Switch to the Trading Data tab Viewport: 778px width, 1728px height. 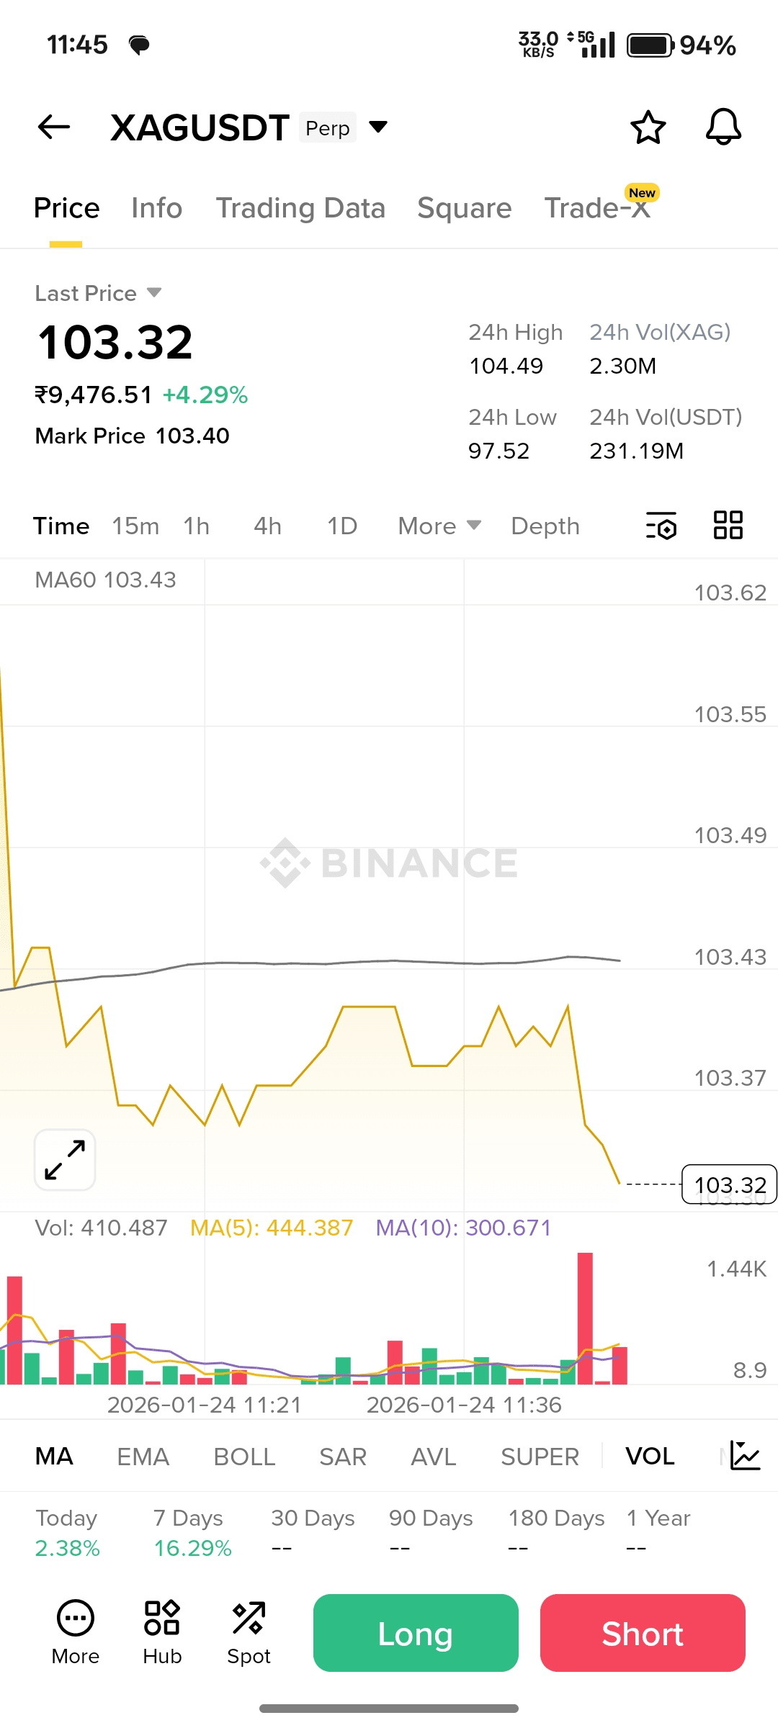tap(300, 208)
